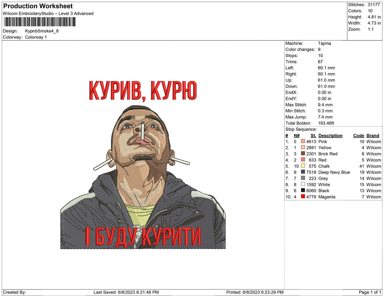The width and height of the screenshot is (384, 296).
Task: Click the 'Description' column header
Action: [x=330, y=135]
